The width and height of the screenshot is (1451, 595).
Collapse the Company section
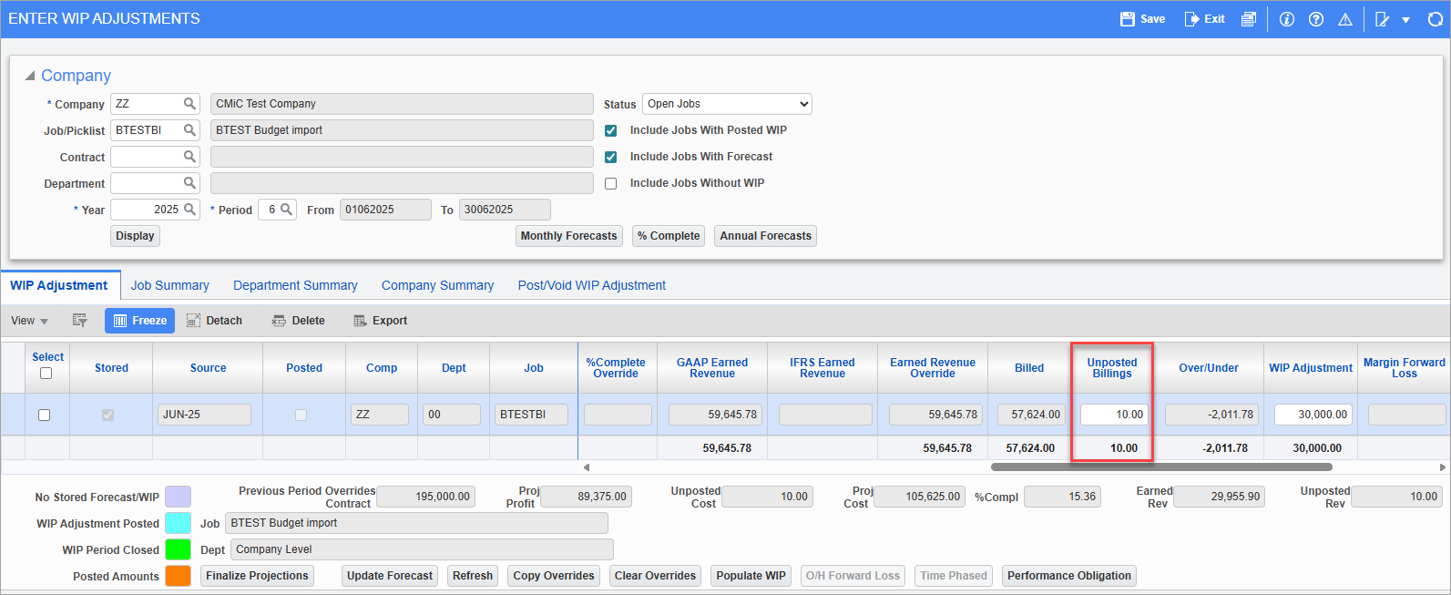click(x=30, y=76)
